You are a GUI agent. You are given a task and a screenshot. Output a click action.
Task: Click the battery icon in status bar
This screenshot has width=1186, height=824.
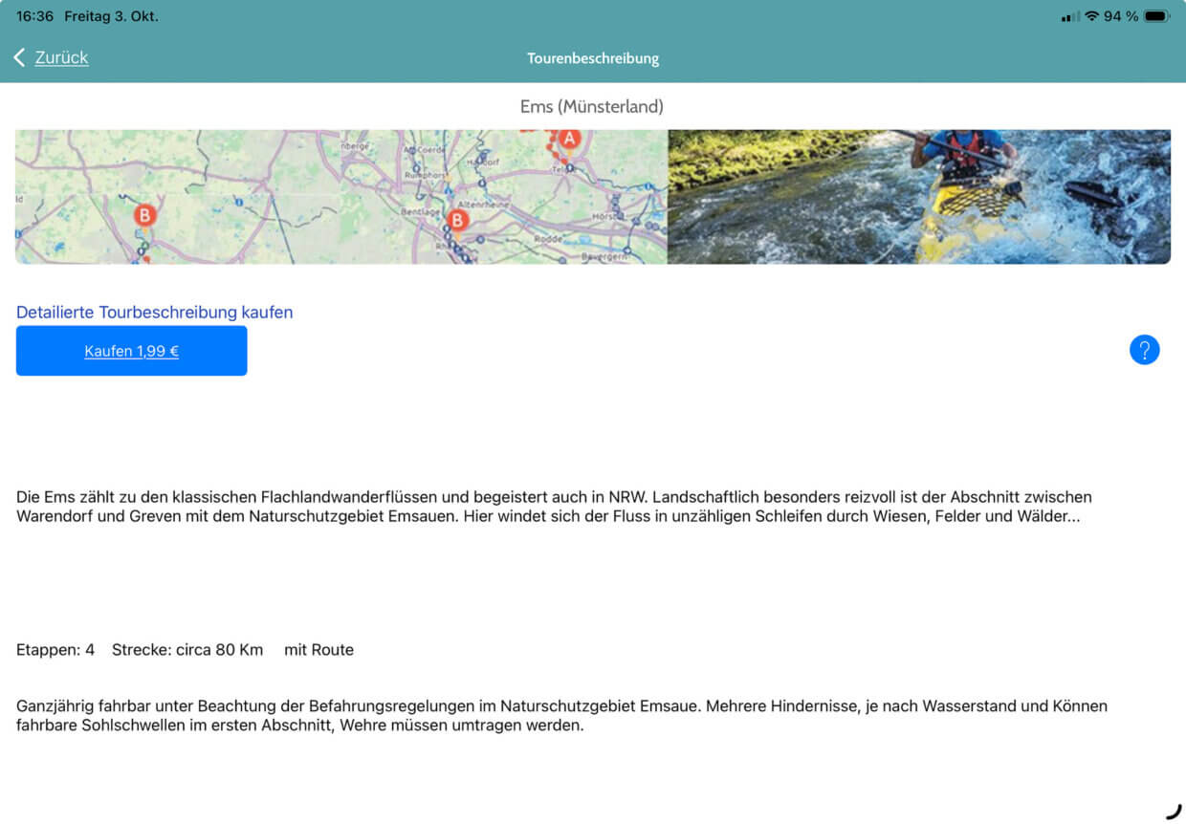[1156, 16]
